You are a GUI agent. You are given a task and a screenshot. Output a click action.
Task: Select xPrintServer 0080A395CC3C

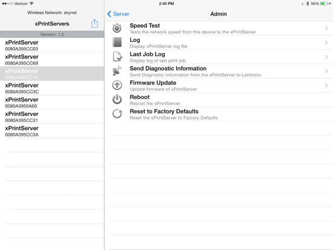(x=52, y=88)
